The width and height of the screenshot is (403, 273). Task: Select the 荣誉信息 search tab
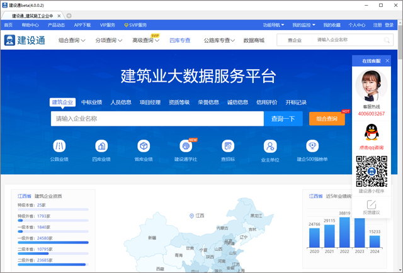[x=208, y=102]
